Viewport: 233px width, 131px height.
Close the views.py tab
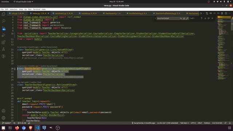coord(48,13)
